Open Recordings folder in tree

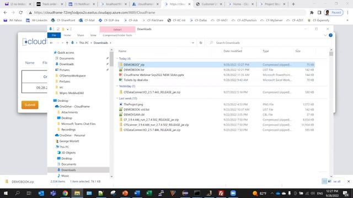coord(68,130)
